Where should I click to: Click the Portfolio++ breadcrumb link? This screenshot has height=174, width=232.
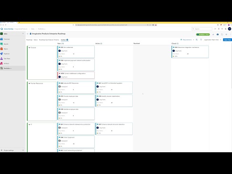coord(42,29)
